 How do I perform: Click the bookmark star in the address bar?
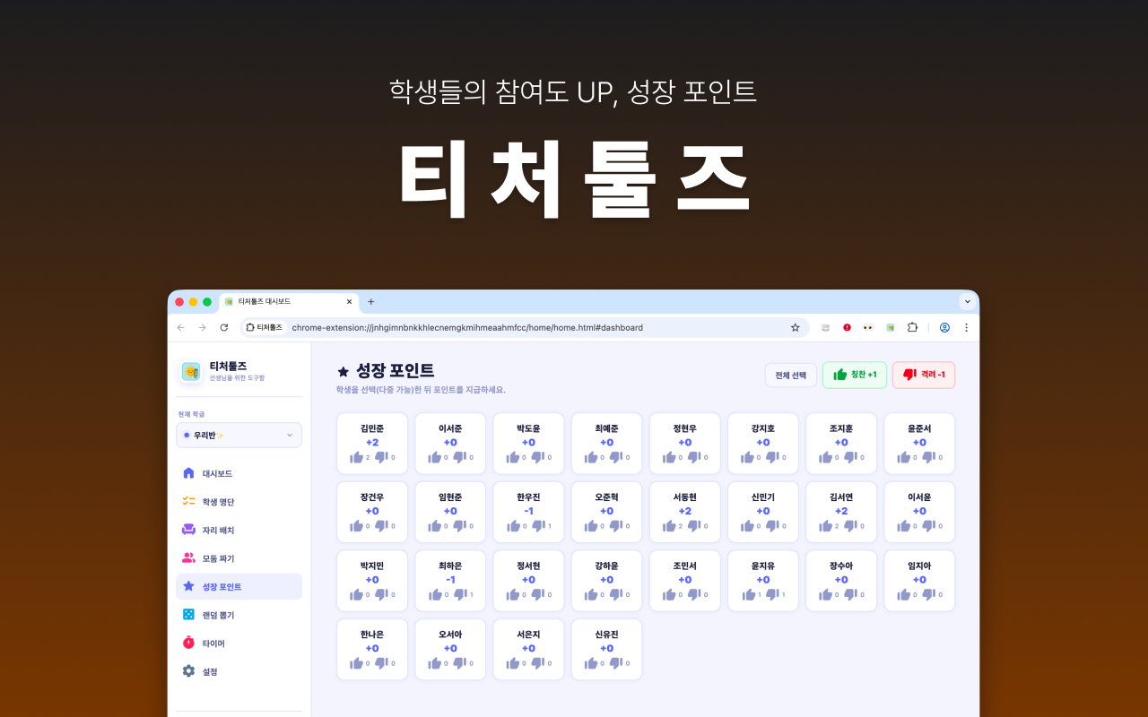tap(795, 328)
